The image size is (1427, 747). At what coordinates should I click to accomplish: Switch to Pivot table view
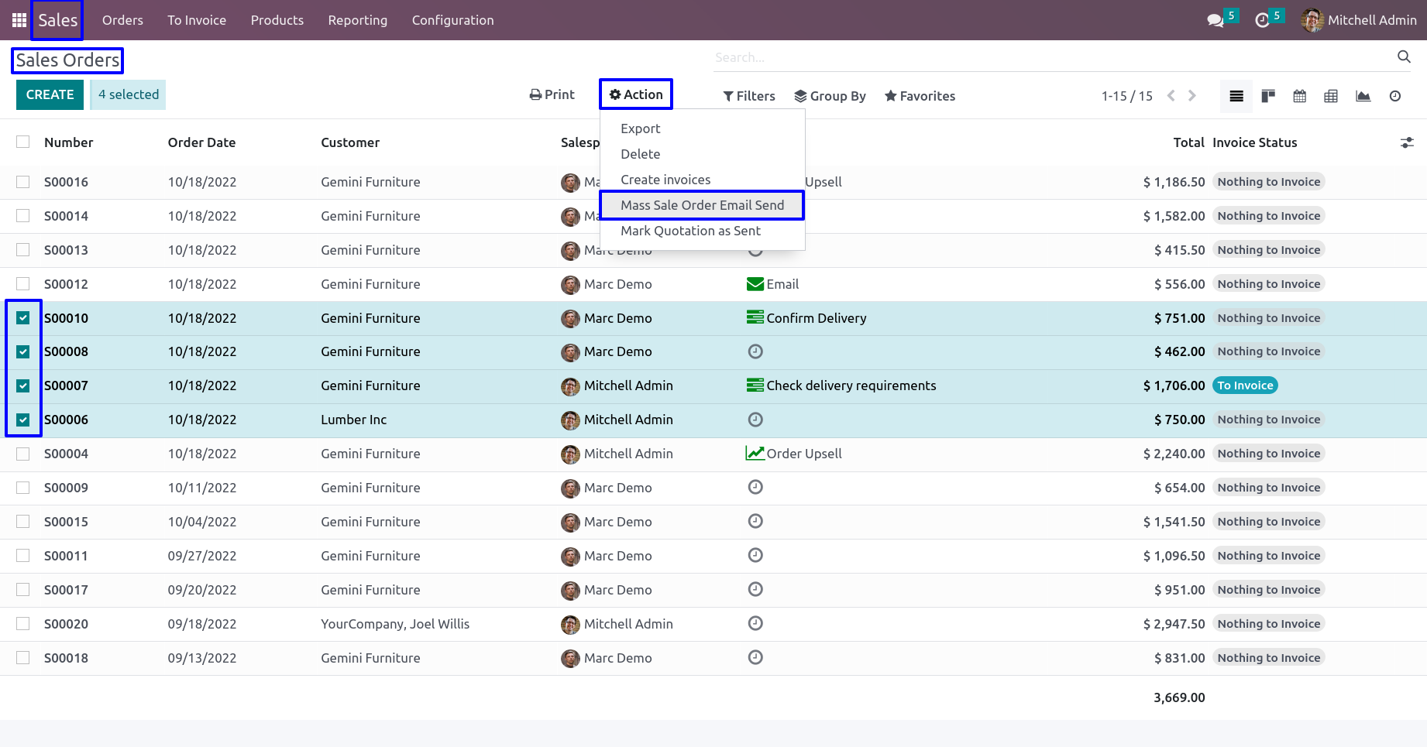coord(1331,96)
